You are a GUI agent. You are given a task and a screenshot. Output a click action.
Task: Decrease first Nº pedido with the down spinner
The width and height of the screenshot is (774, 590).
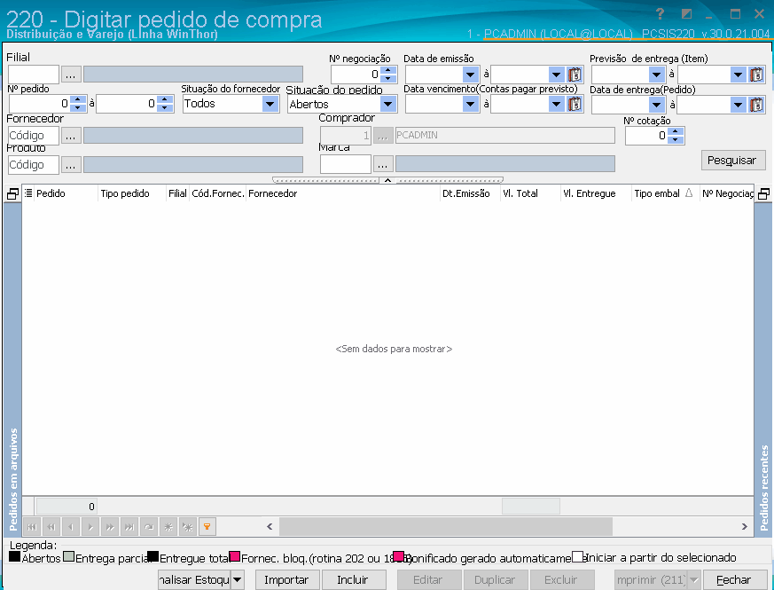(77, 107)
